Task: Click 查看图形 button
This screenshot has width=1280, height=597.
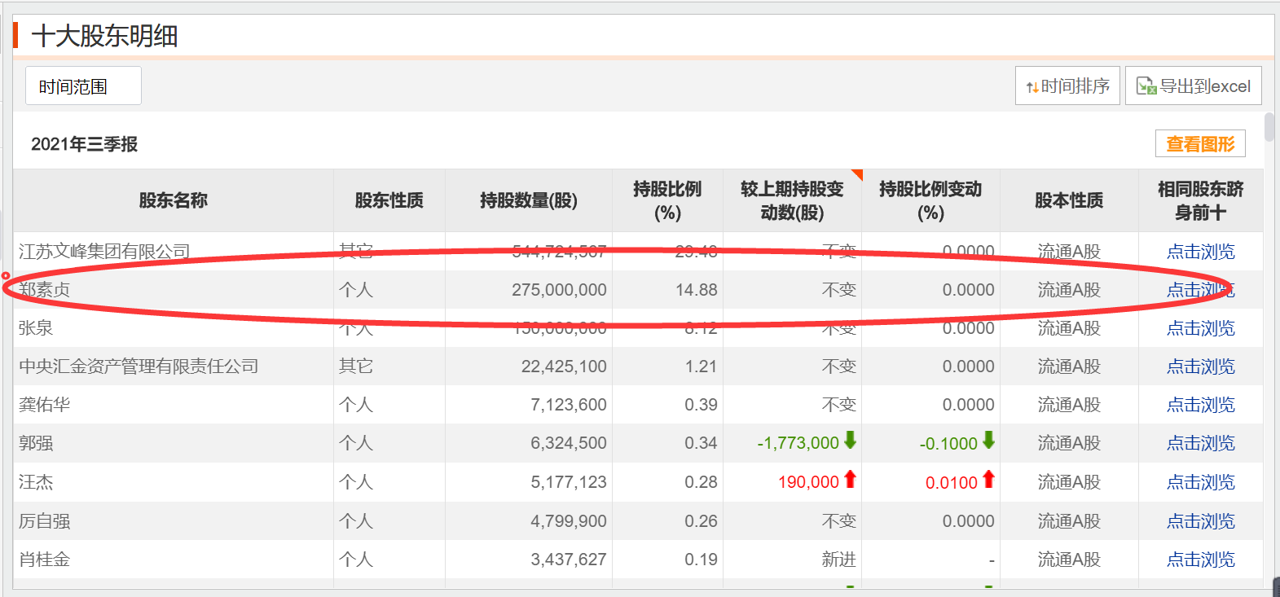Action: (1199, 144)
